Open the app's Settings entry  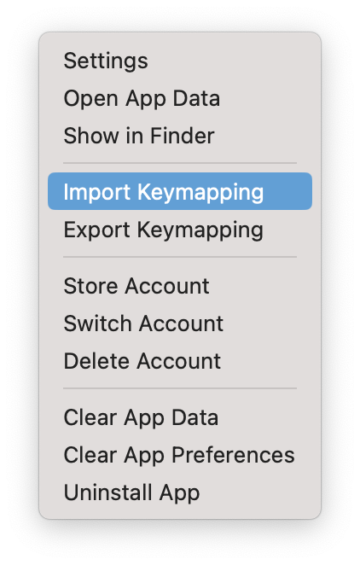point(180,61)
